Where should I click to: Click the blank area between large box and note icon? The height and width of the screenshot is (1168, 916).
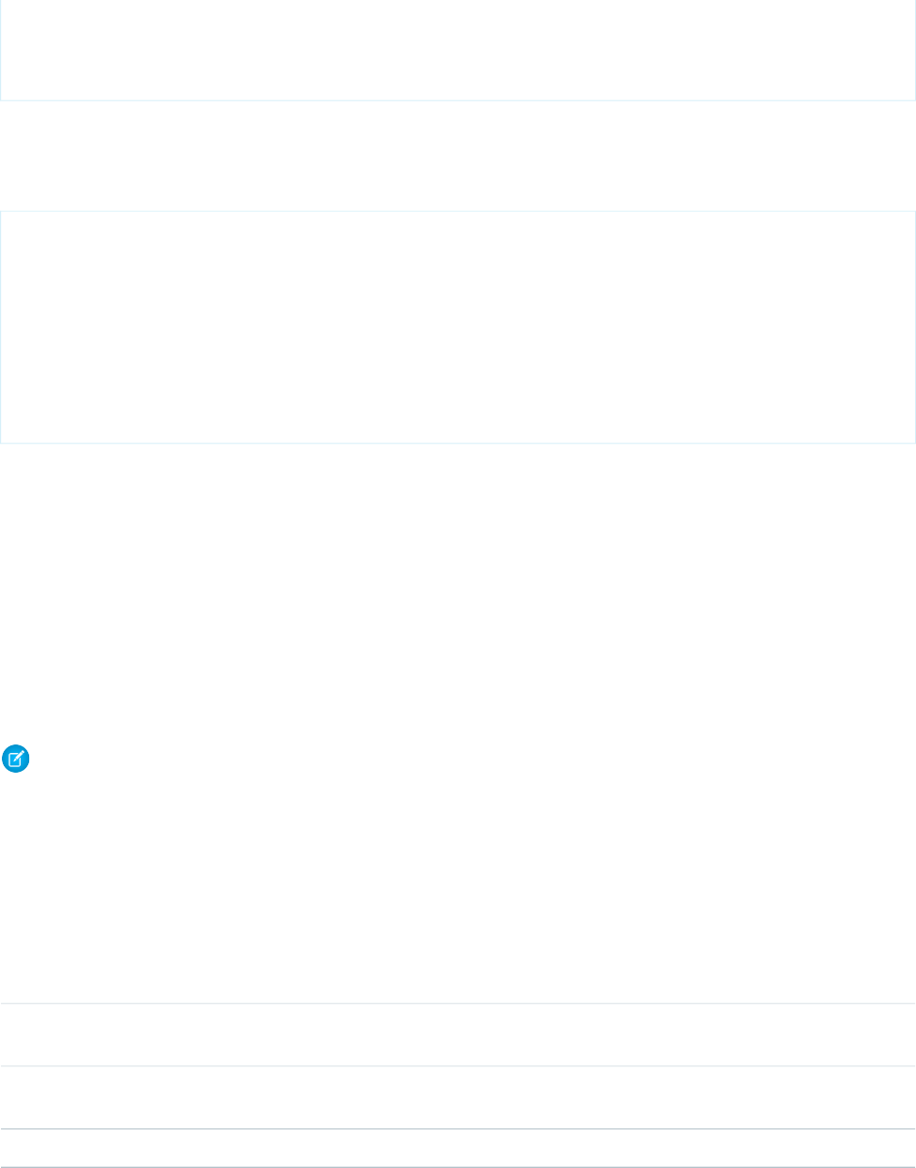pos(457,593)
